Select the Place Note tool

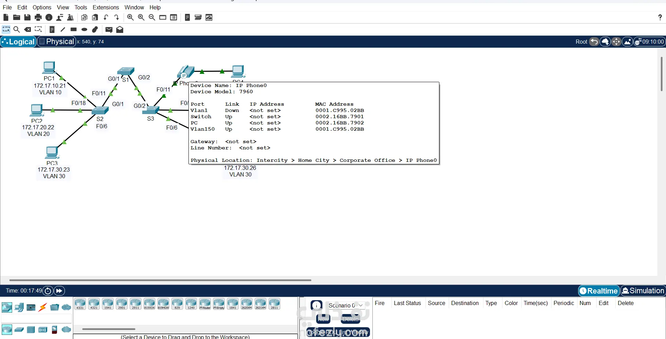pos(52,29)
